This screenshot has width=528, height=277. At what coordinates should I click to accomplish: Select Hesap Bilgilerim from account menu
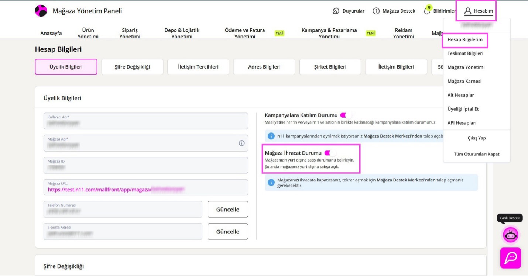tap(465, 39)
